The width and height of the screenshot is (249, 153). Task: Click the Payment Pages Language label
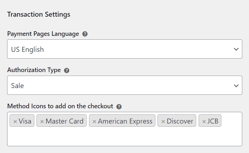coord(43,34)
